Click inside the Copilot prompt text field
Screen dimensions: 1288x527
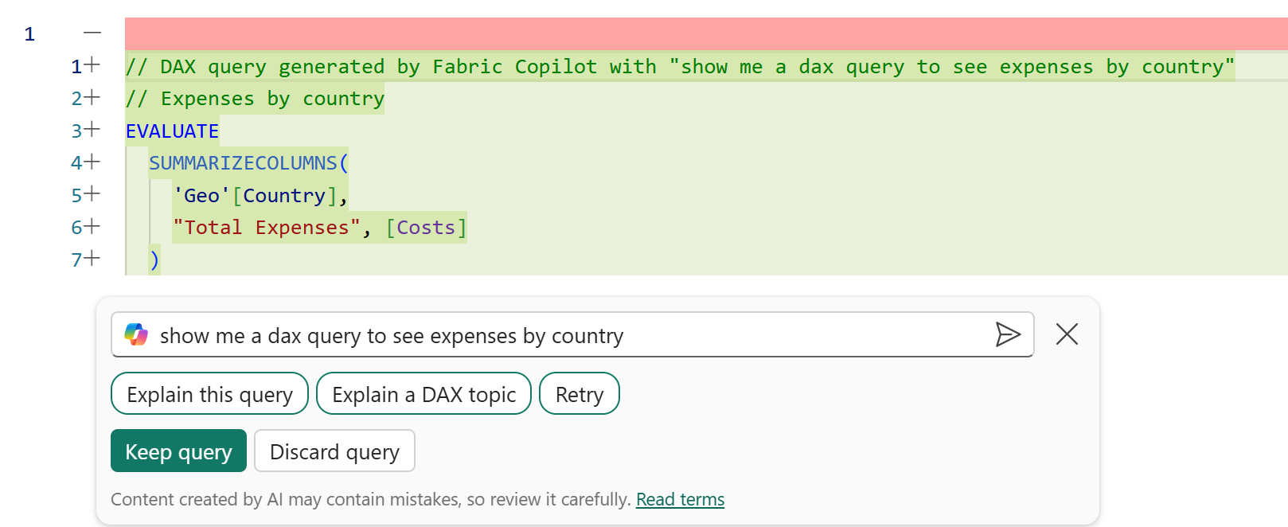click(557, 336)
